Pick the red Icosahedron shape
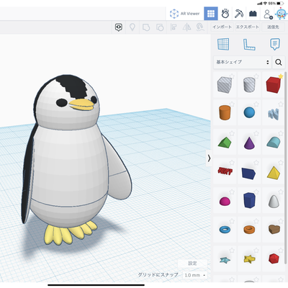The width and height of the screenshot is (288, 288). coord(274,258)
